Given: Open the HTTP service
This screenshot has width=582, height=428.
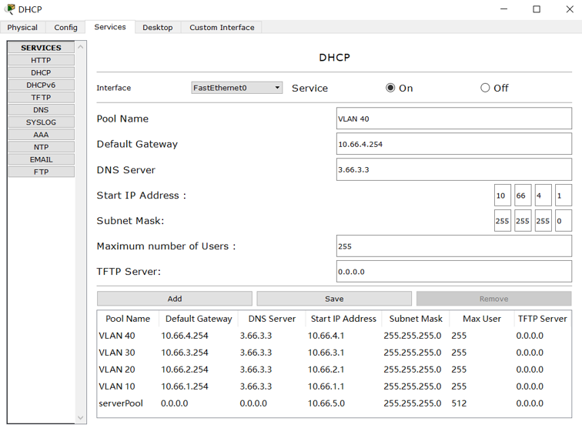Looking at the screenshot, I should [42, 60].
